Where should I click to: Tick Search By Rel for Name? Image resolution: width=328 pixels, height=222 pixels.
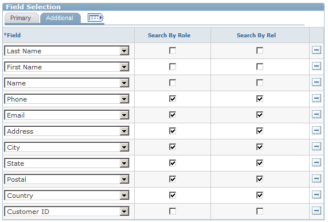click(260, 83)
